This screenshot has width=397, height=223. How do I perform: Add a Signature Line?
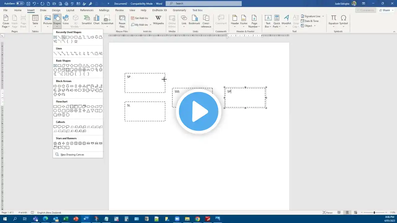pyautogui.click(x=312, y=16)
